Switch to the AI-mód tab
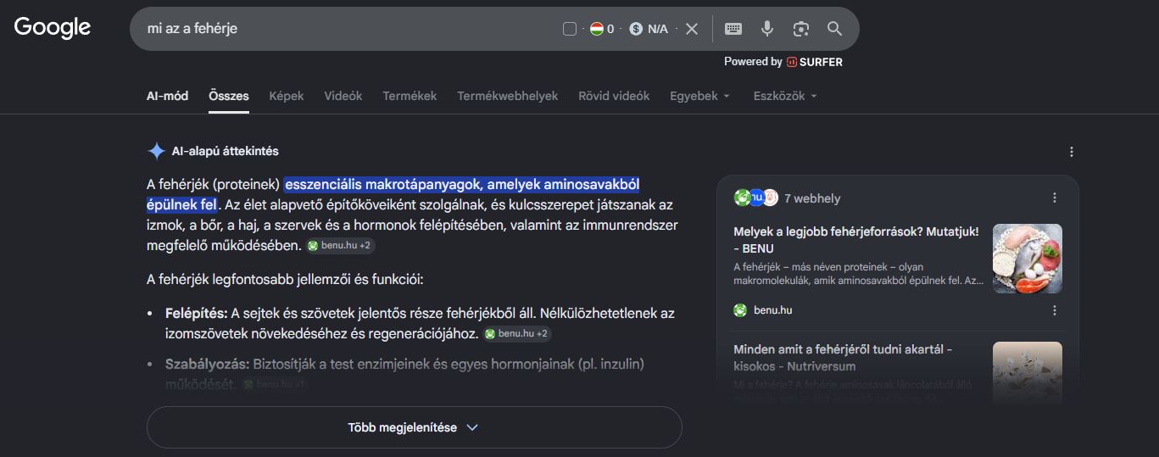This screenshot has height=457, width=1159. 167,96
